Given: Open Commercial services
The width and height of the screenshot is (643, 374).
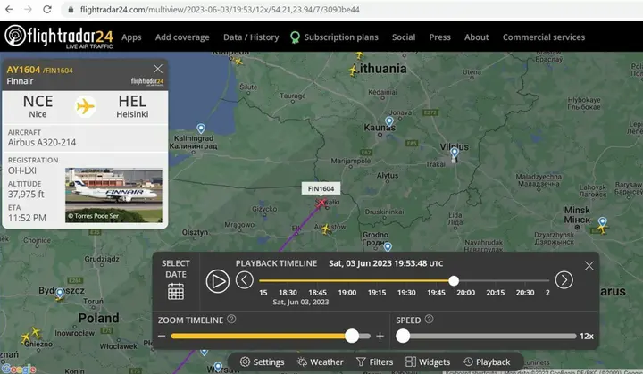Looking at the screenshot, I should [x=544, y=37].
